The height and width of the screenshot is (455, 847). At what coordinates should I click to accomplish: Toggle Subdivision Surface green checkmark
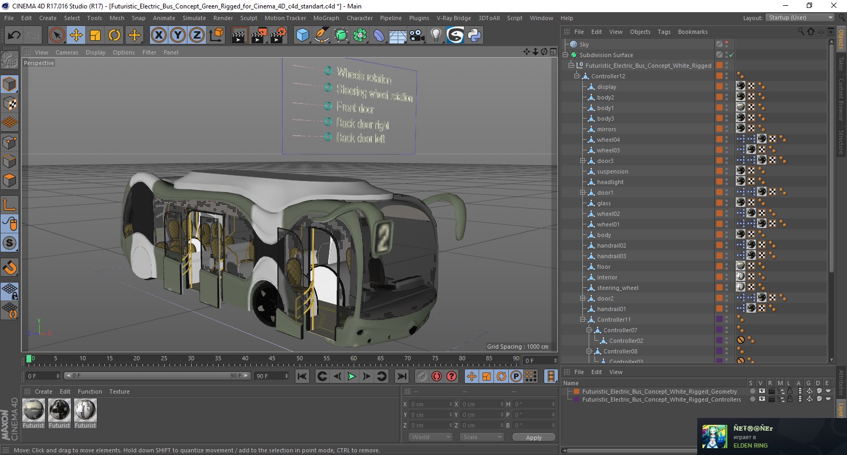tap(732, 55)
